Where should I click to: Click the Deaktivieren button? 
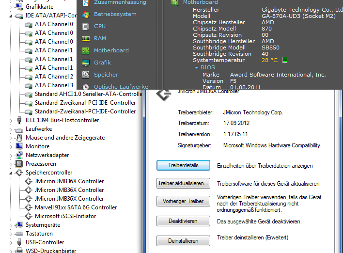(x=183, y=221)
